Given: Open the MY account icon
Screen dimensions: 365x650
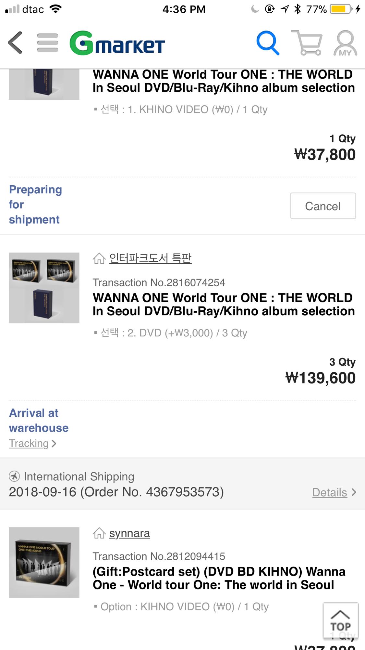Looking at the screenshot, I should [345, 43].
